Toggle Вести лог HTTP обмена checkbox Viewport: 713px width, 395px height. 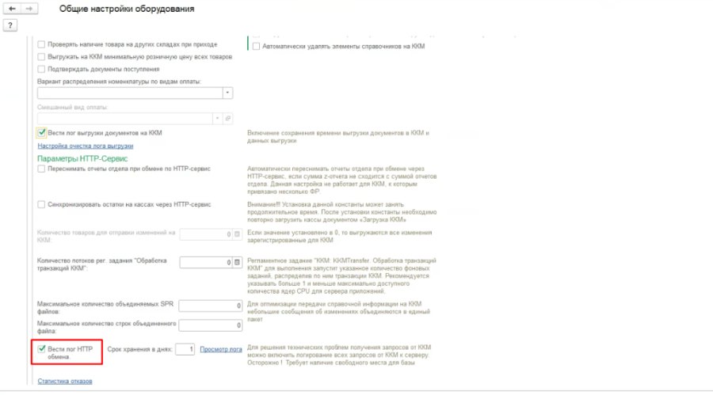click(x=41, y=349)
